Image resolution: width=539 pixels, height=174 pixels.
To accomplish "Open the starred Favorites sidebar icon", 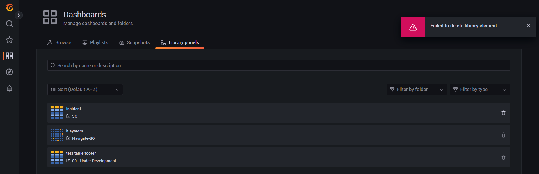I will coord(9,40).
